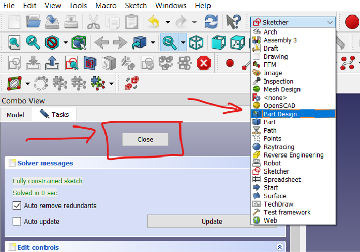360x252 pixels.
Task: Click the back navigation arrow icon
Action: (x=101, y=42)
